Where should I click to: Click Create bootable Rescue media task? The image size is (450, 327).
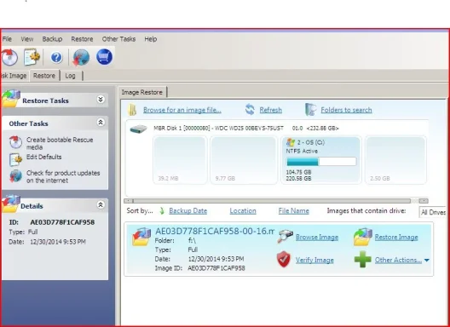tap(60, 143)
